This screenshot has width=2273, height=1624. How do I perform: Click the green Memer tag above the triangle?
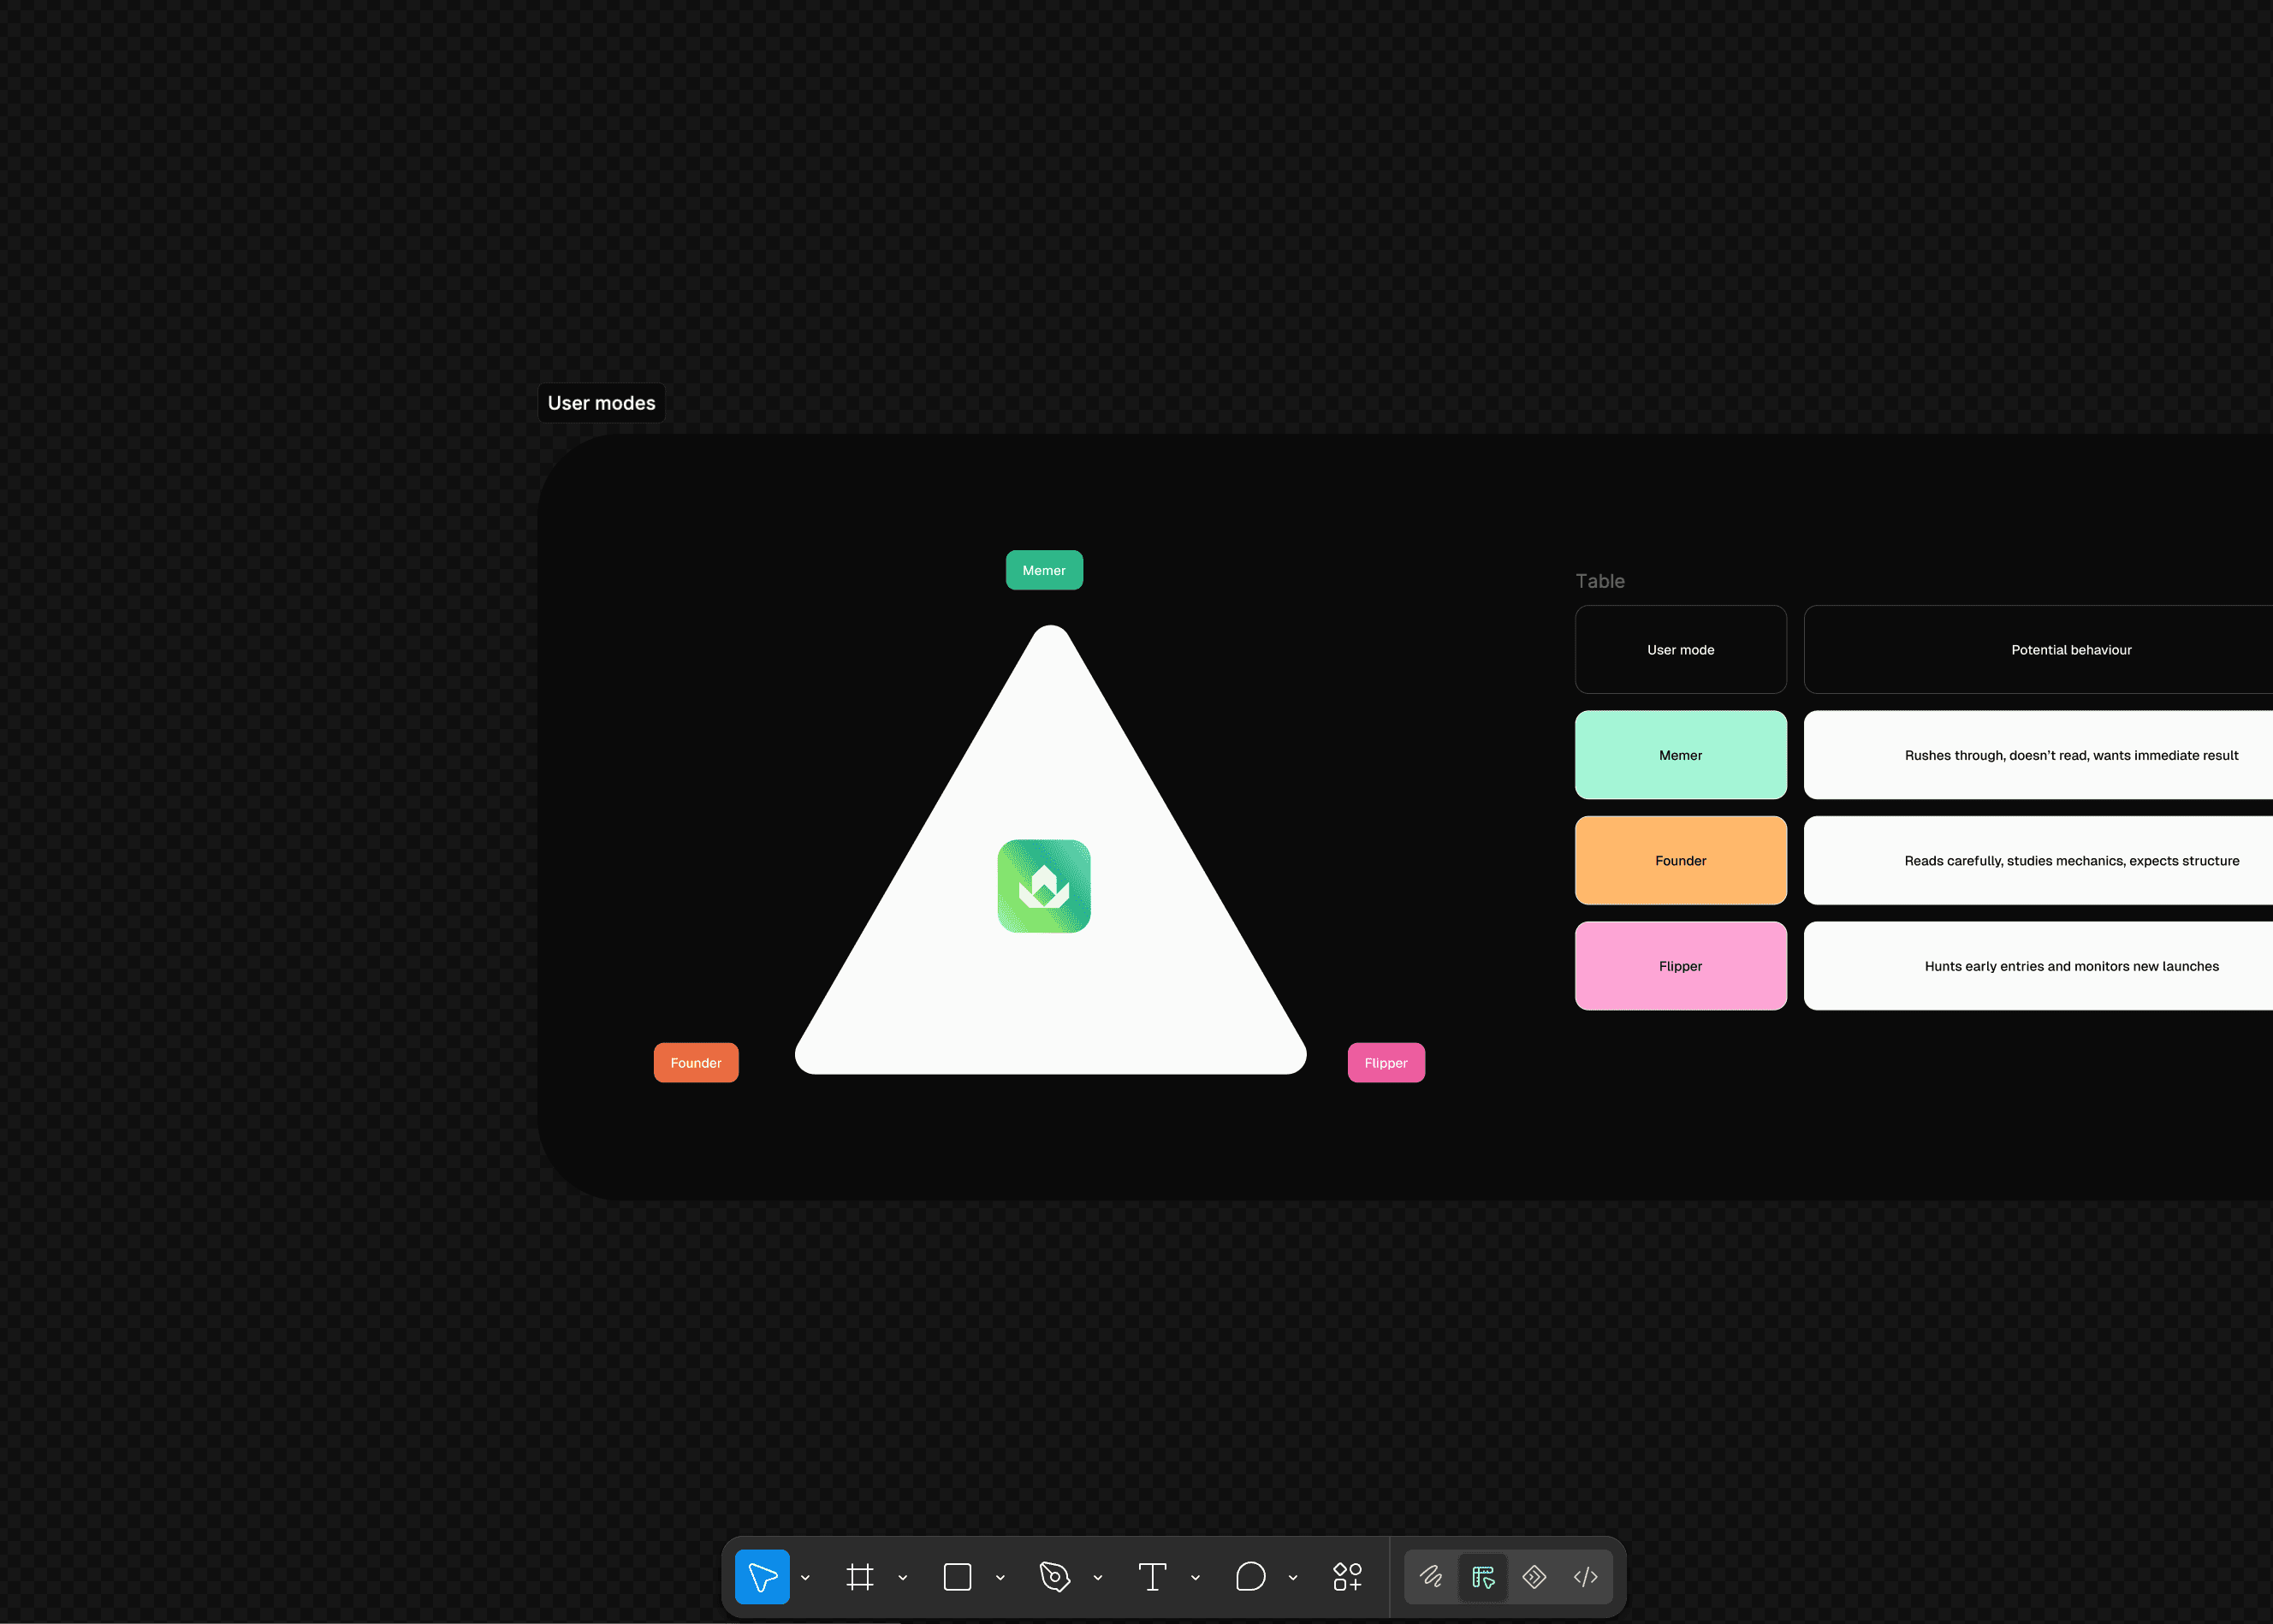(x=1044, y=570)
